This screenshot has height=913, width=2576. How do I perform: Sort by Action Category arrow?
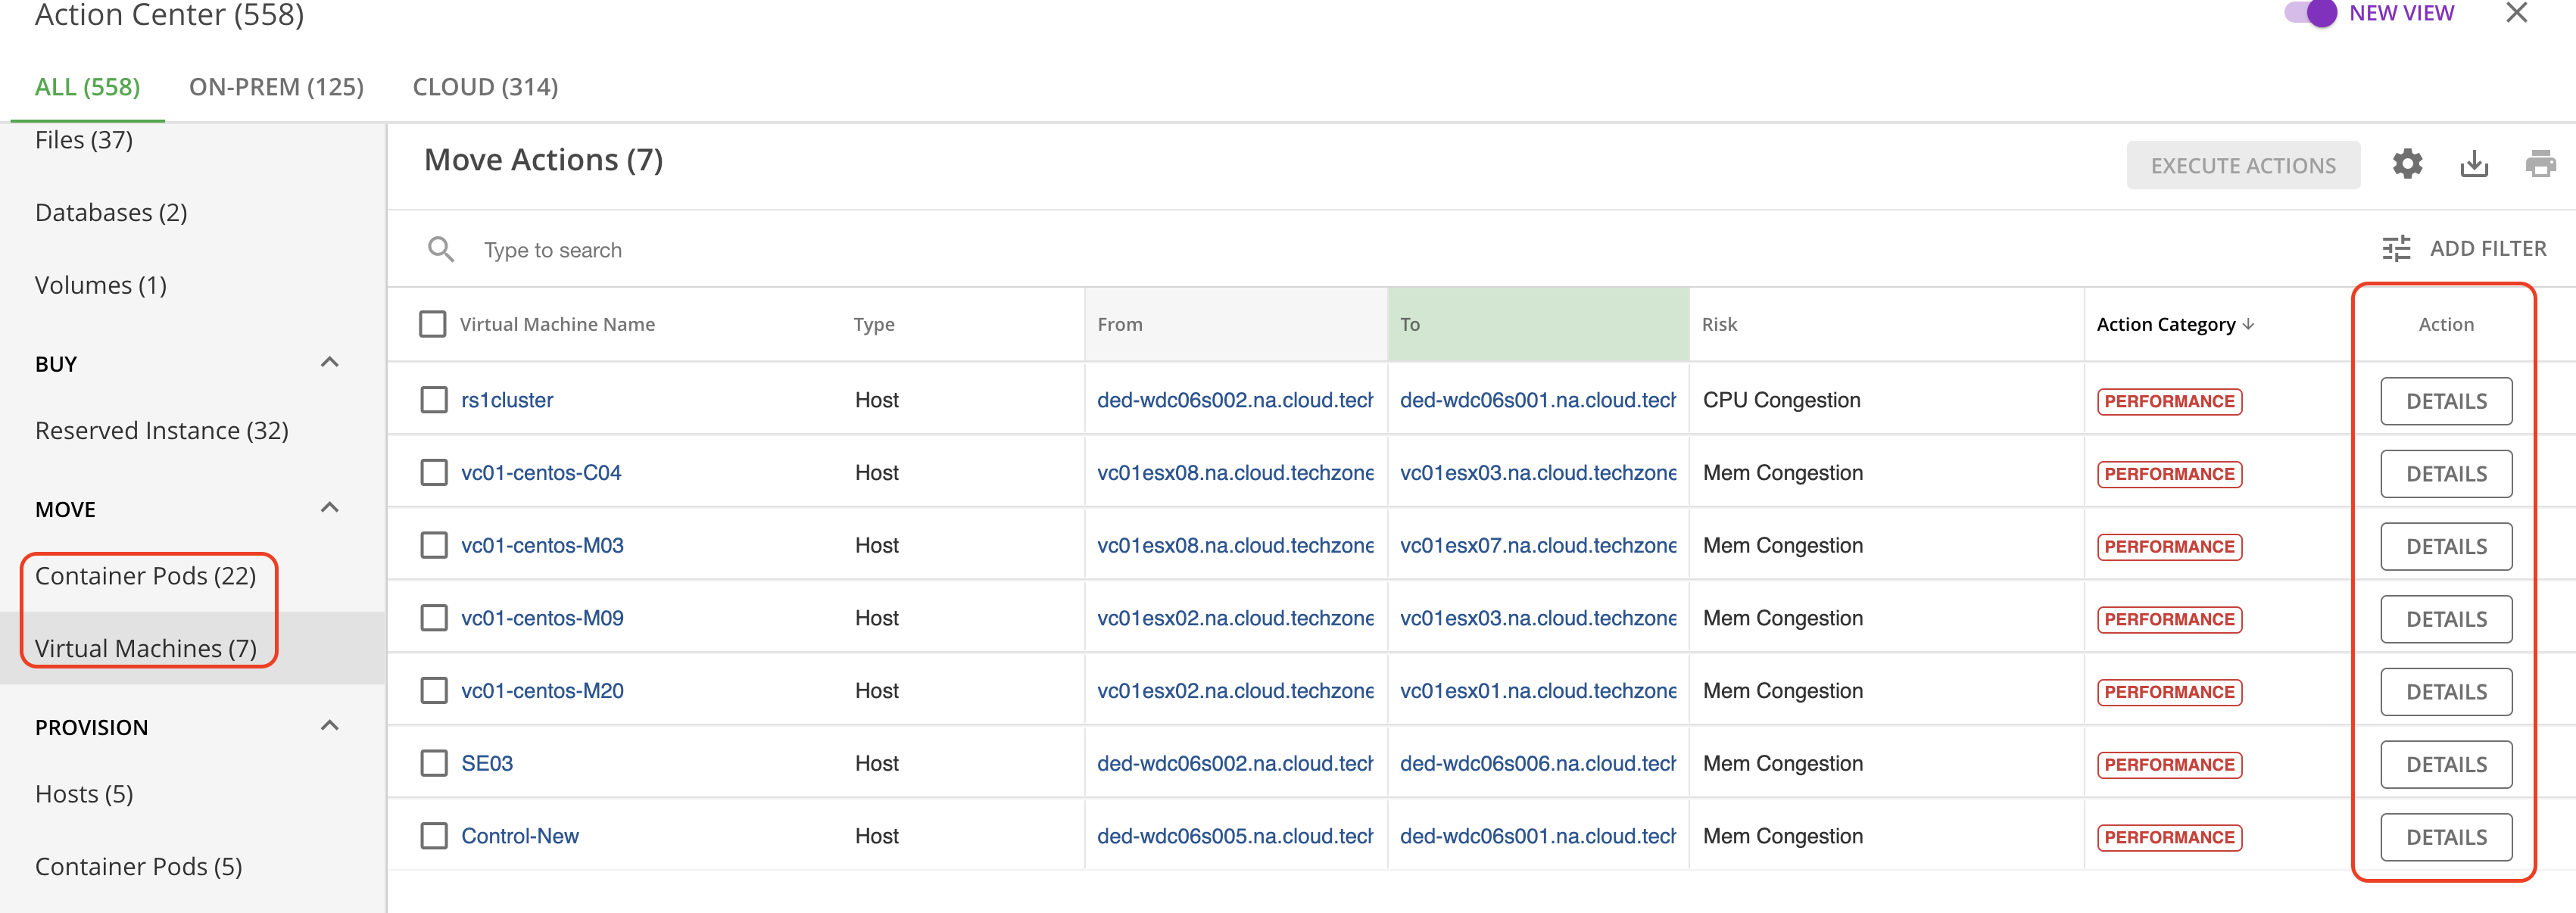click(x=2249, y=324)
